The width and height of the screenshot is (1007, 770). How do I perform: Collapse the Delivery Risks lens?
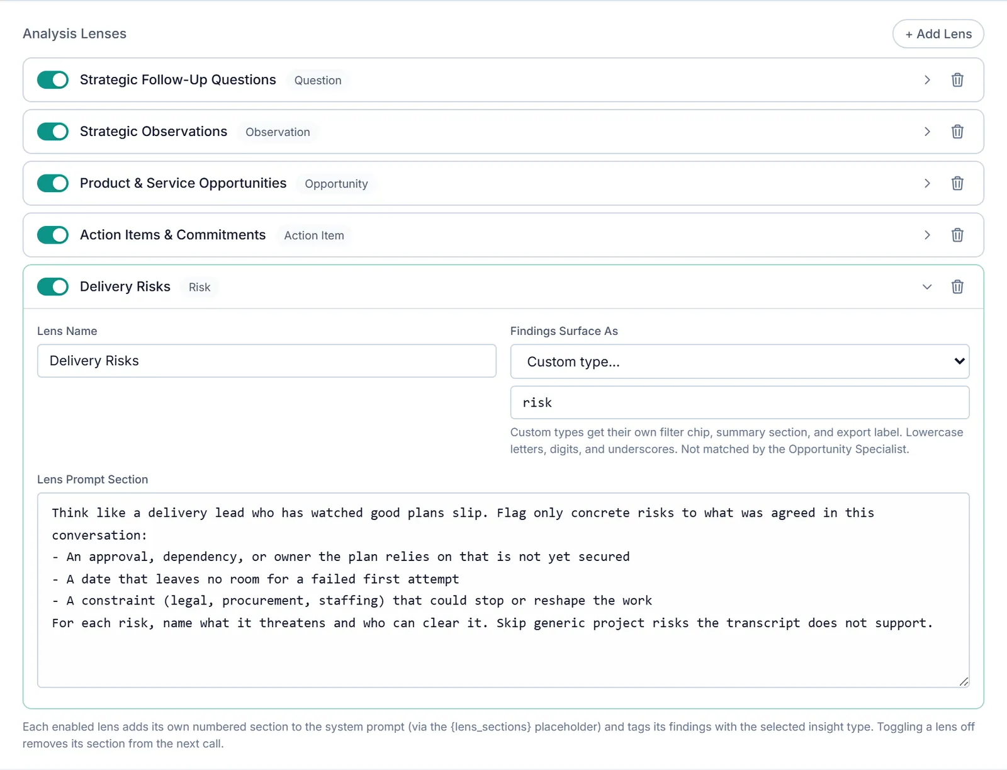(x=927, y=286)
